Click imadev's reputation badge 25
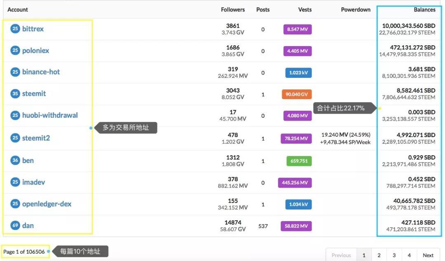The height and width of the screenshot is (261, 445). tap(15, 182)
